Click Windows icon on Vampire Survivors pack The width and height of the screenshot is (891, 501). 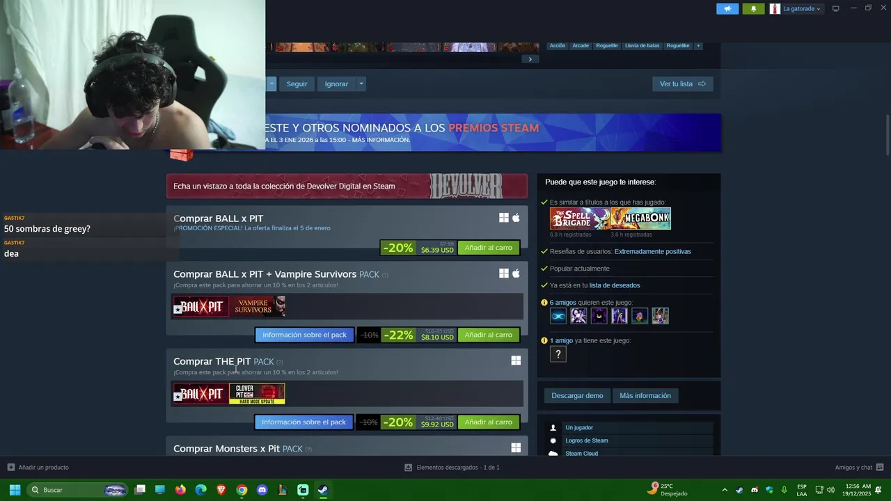504,273
